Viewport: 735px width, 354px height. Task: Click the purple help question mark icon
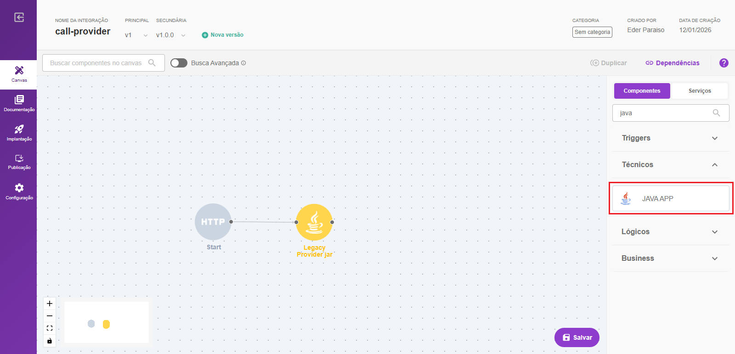[x=724, y=63]
